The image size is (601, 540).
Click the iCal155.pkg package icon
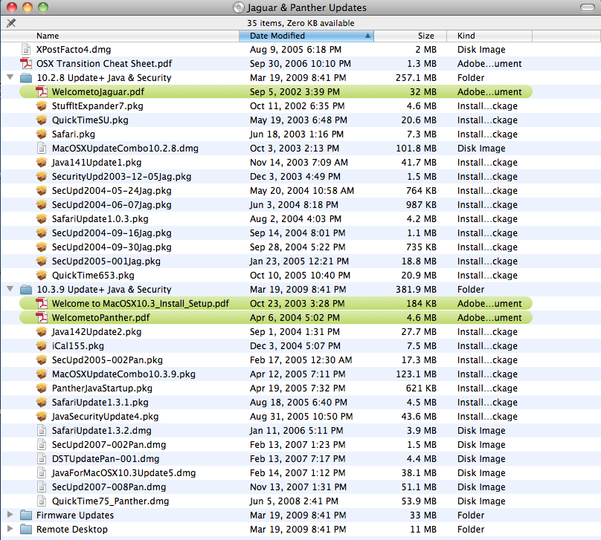coord(42,346)
